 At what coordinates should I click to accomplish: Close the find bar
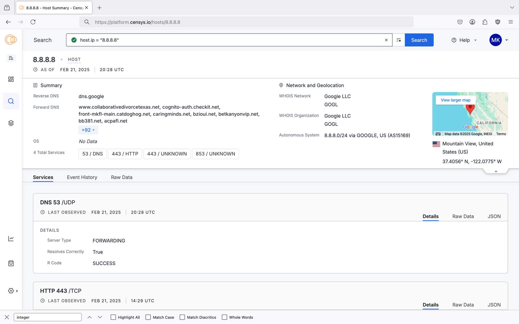tap(7, 317)
